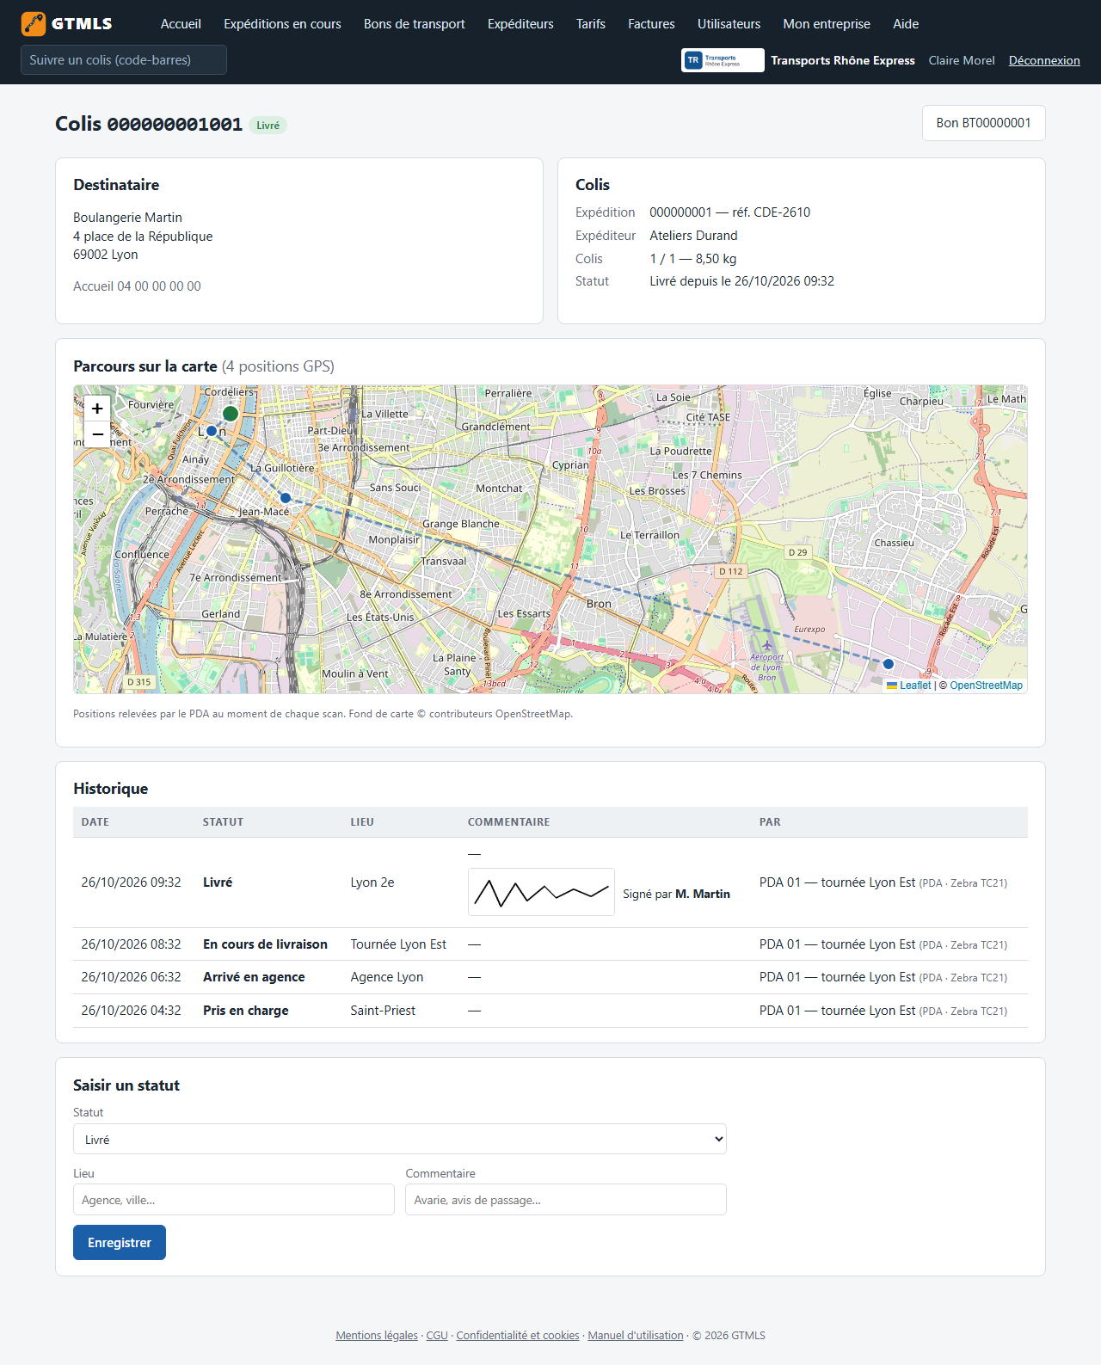The image size is (1101, 1365).
Task: Click the green delivery marker on map
Action: [x=231, y=414]
